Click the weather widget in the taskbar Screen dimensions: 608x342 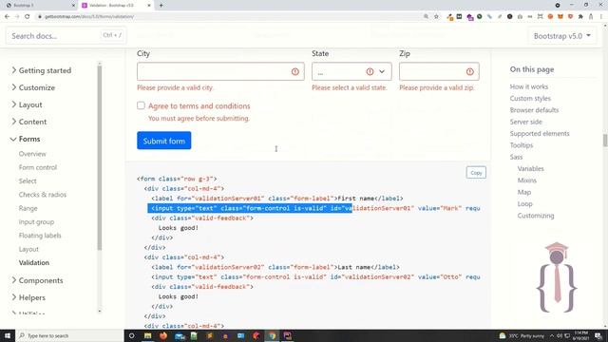coord(522,335)
